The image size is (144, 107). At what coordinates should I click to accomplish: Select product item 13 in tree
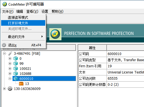pyautogui.click(x=27, y=84)
